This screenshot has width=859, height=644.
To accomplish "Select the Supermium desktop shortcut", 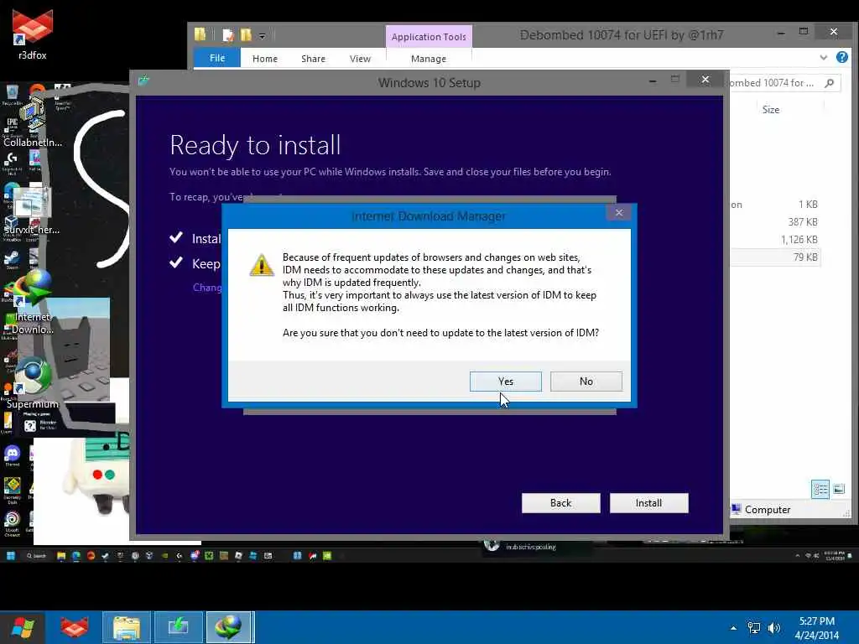I will [33, 383].
